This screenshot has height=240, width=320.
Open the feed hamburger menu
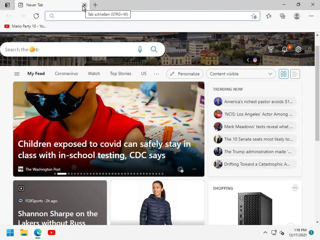tap(17, 74)
